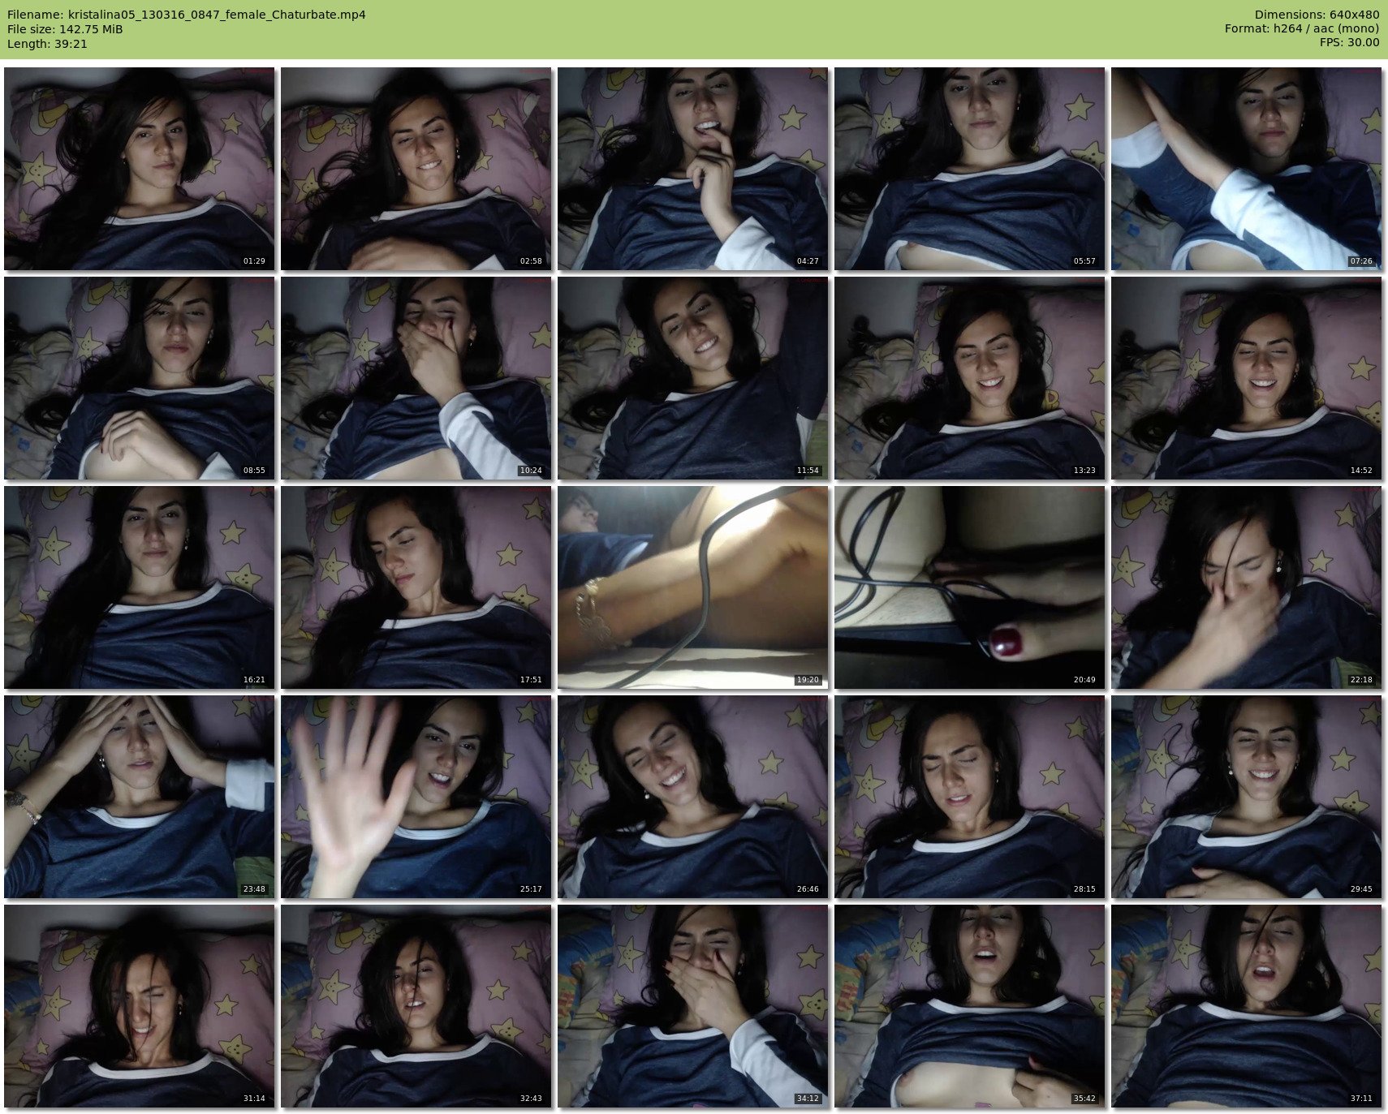Screen dimensions: 1388x1114
Task: Select the 29:45 frame
Action: point(1246,797)
